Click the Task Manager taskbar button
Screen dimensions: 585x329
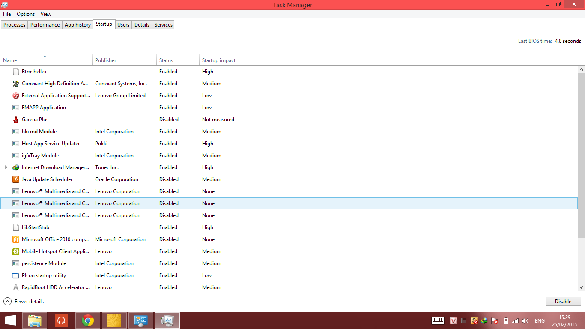click(167, 320)
